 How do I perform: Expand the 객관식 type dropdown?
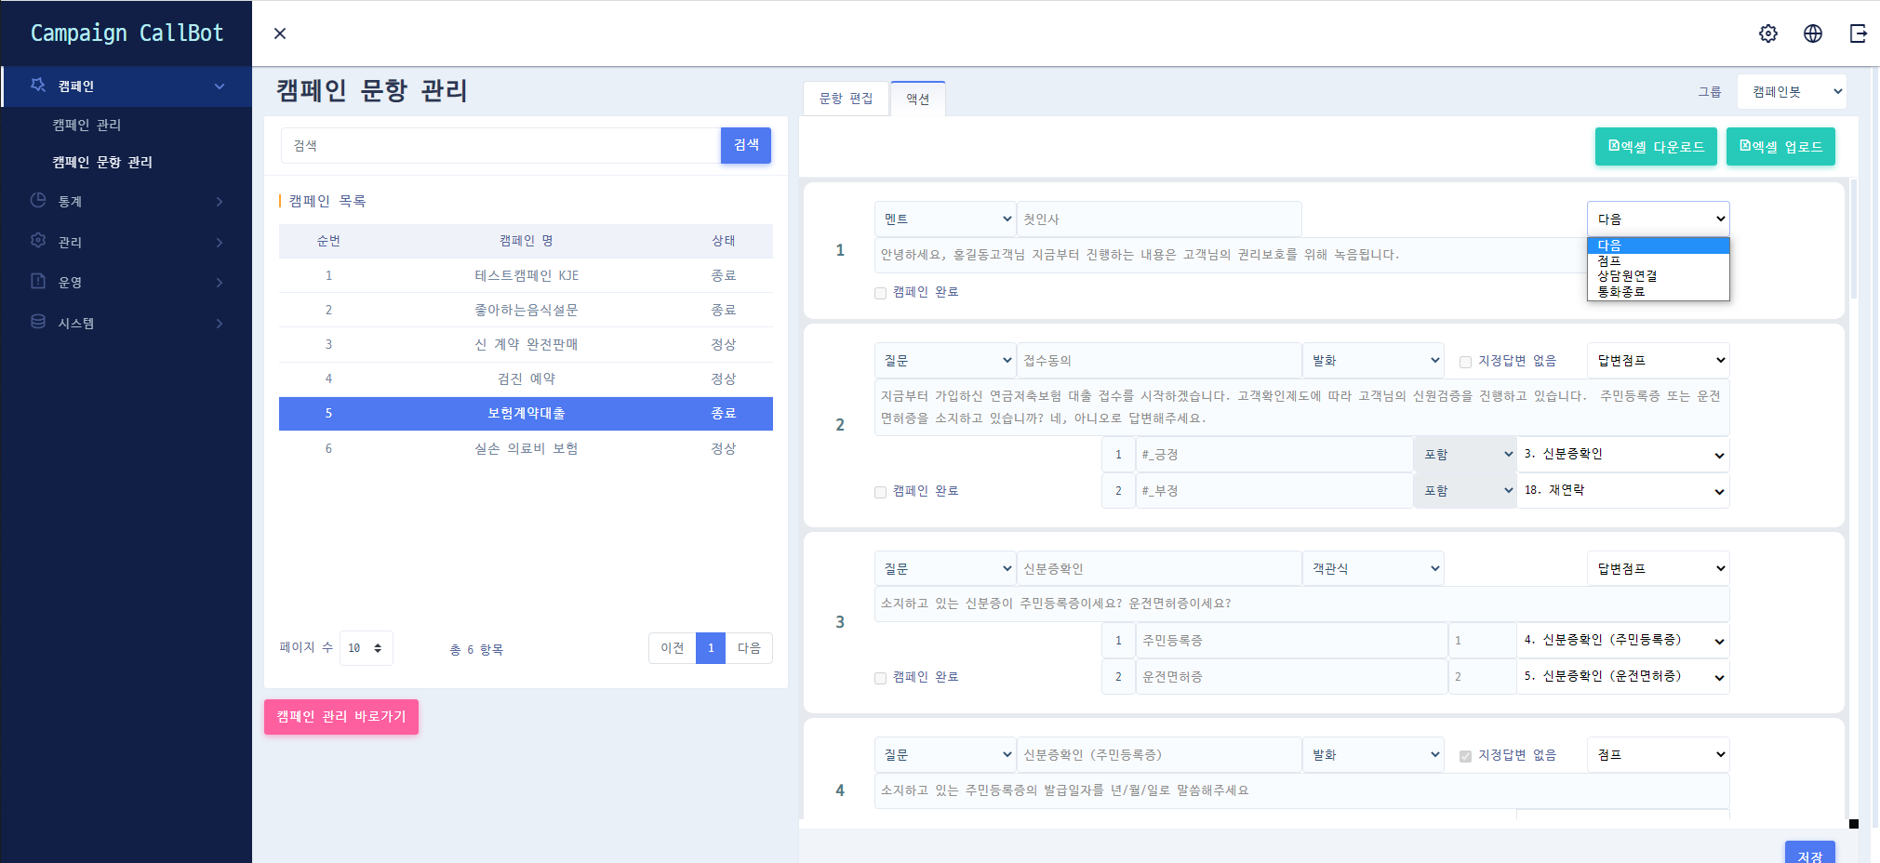pos(1373,569)
